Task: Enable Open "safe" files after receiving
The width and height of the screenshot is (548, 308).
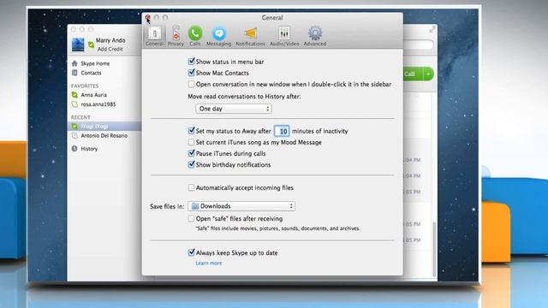Action: (x=191, y=219)
